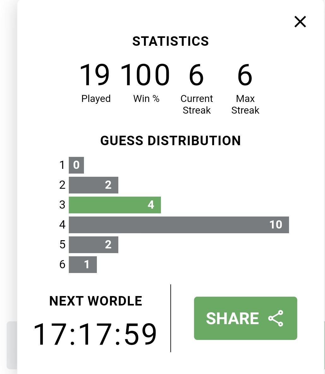This screenshot has width=325, height=374.
Task: Click the GUESS DISTRIBUTION heading
Action: 170,140
